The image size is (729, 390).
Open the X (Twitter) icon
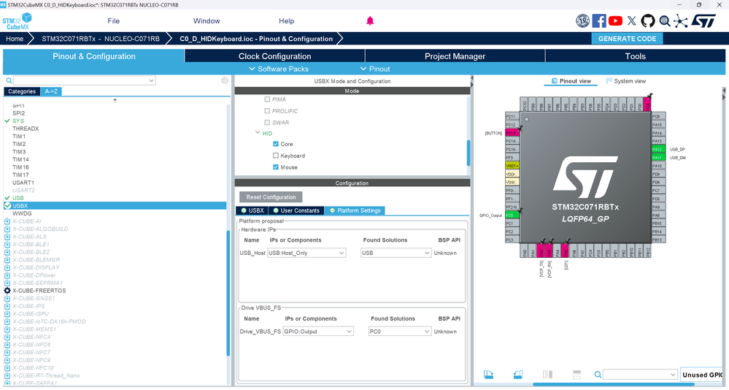[x=631, y=21]
